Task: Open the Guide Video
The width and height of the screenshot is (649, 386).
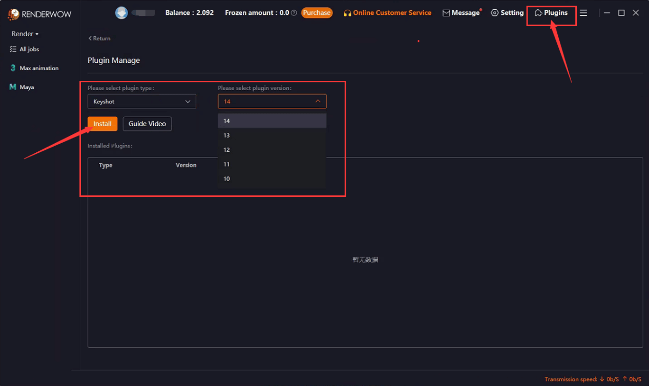Action: [147, 124]
